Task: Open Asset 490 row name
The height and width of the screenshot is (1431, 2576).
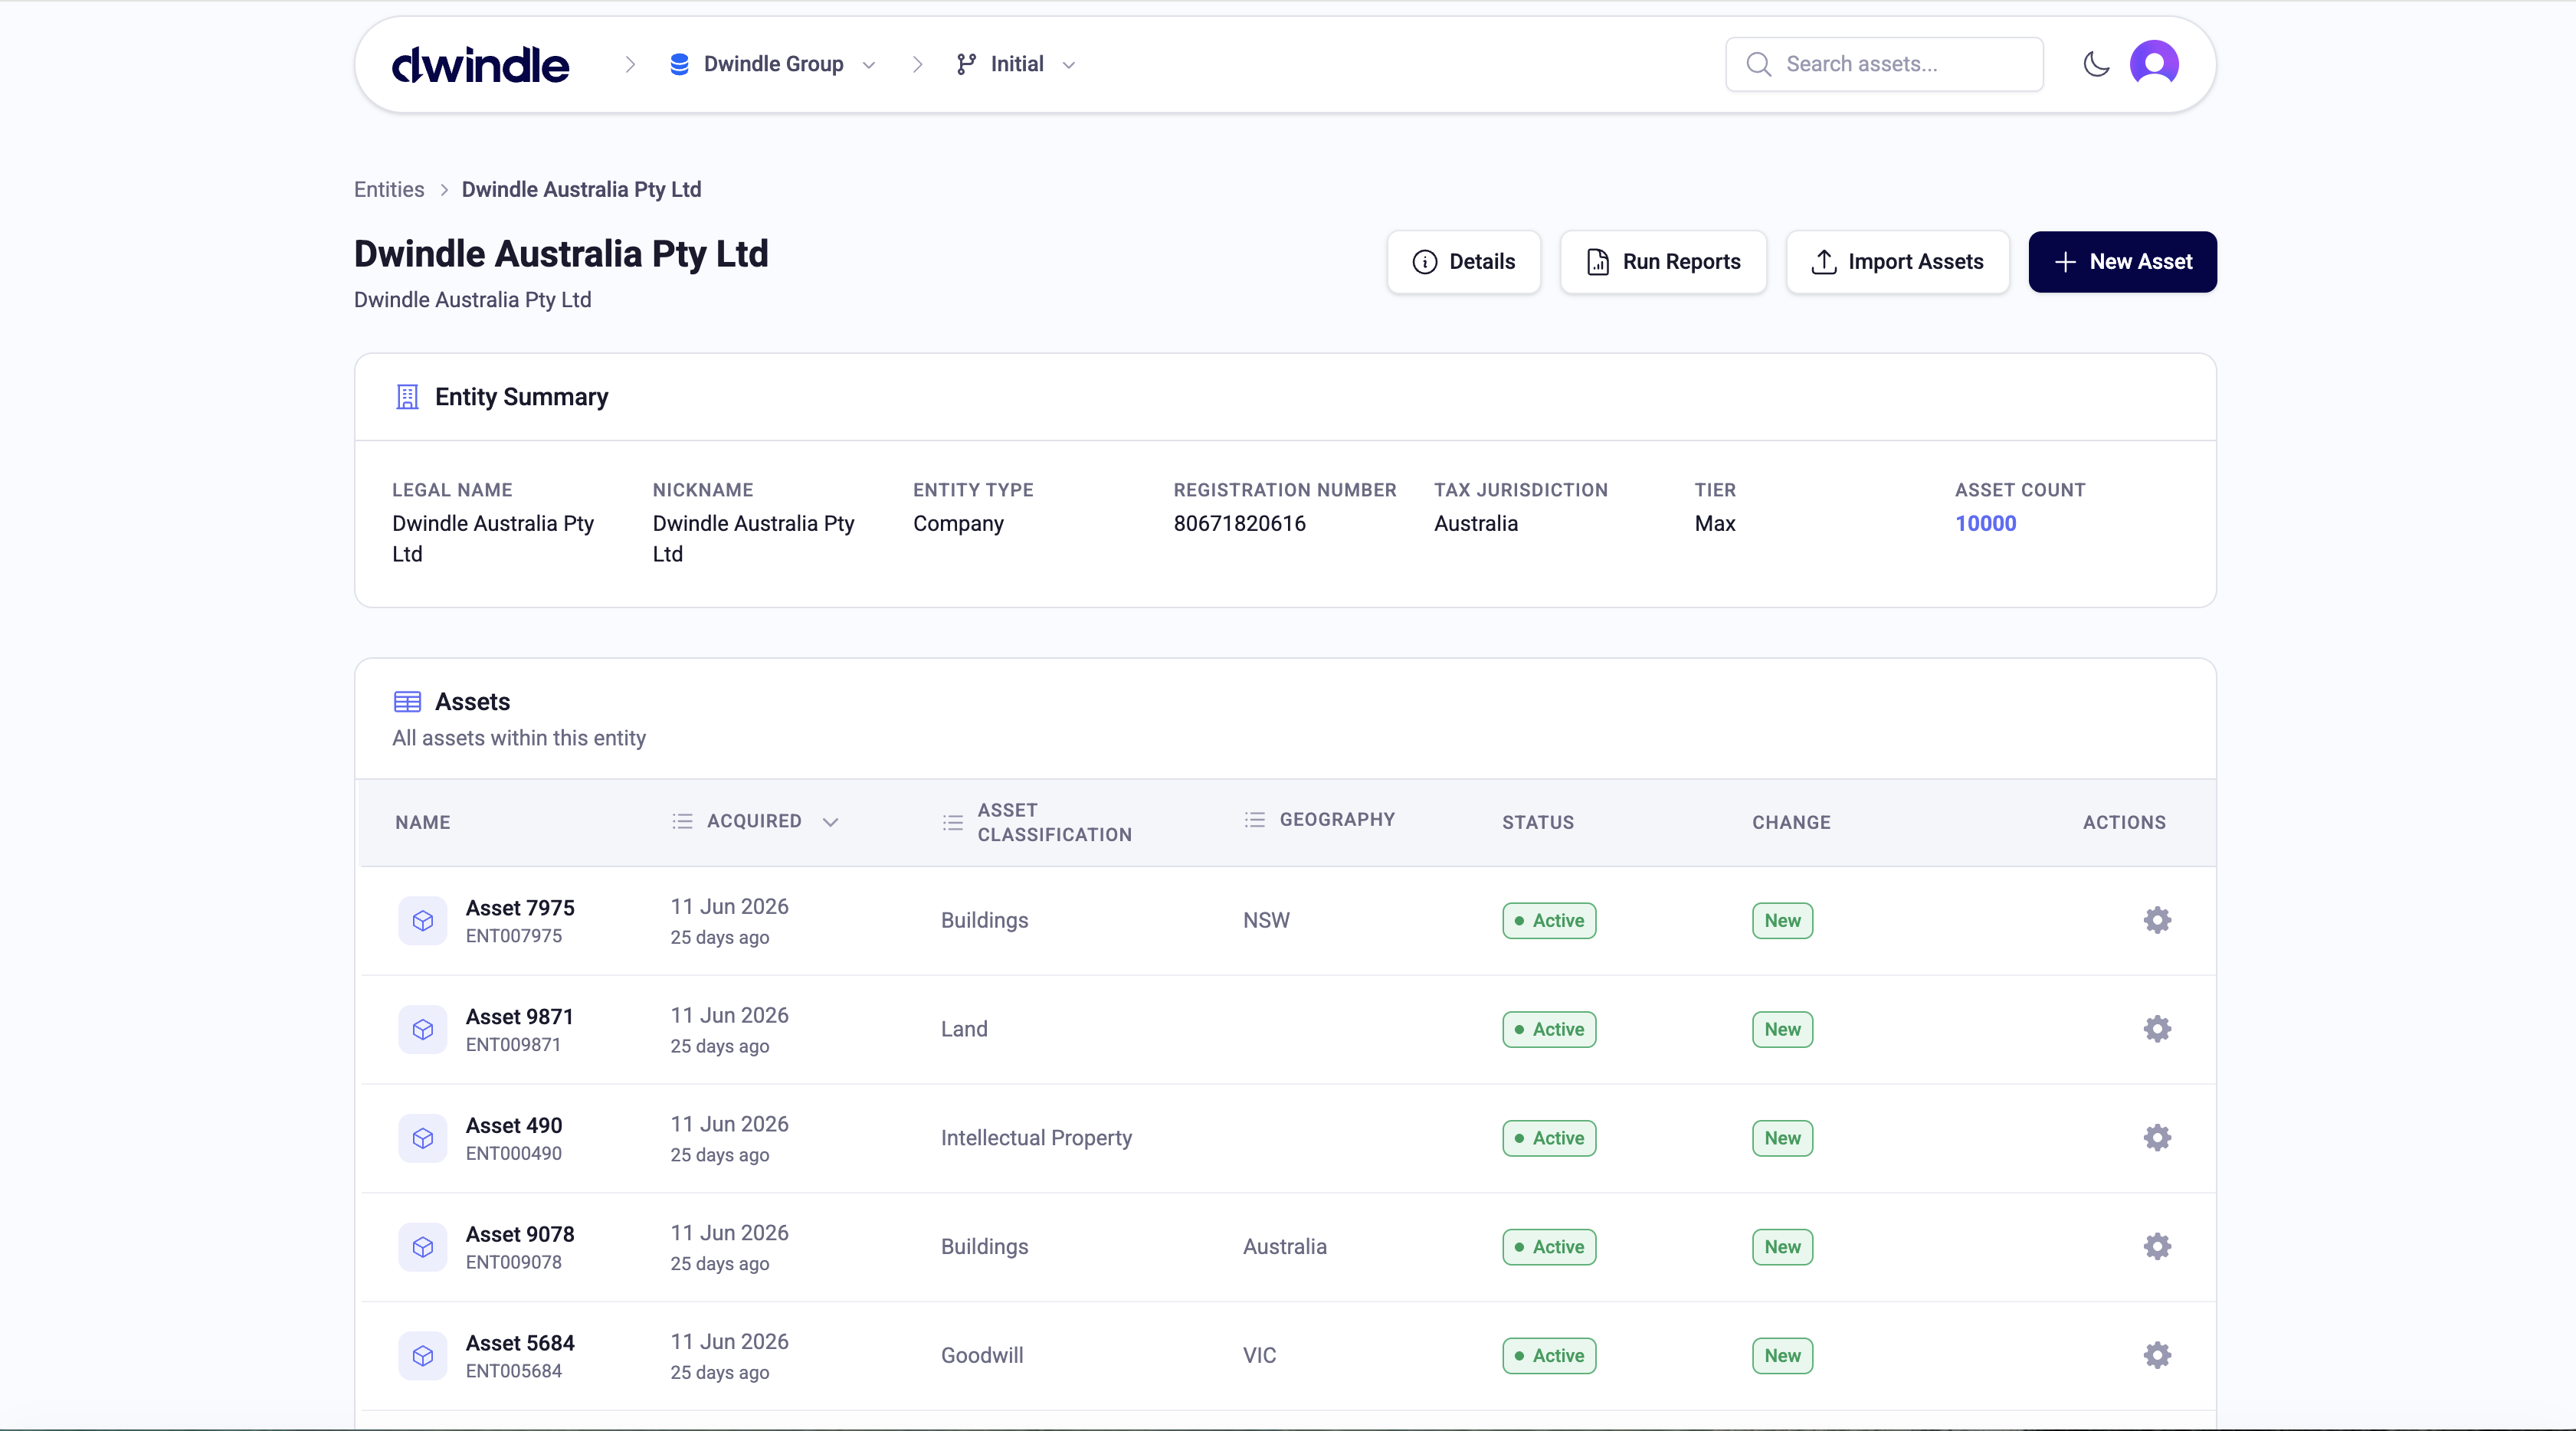Action: 514,1126
